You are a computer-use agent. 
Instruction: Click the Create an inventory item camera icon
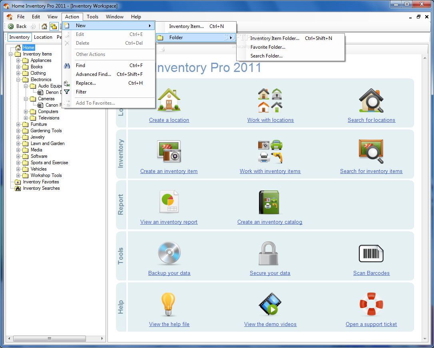tap(169, 151)
